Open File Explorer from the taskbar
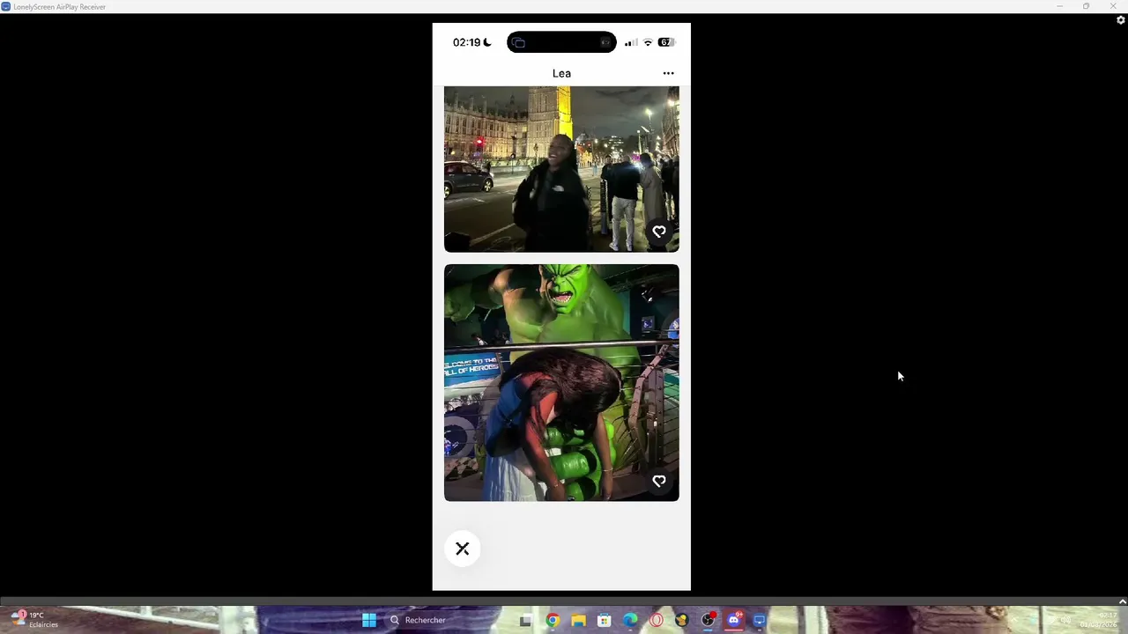The width and height of the screenshot is (1128, 634). tap(578, 620)
